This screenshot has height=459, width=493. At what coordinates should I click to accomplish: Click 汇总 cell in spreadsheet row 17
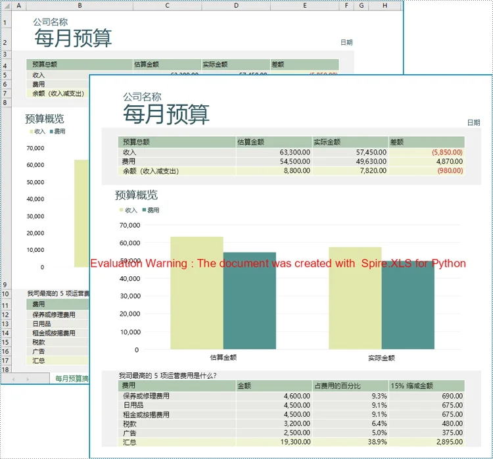(58, 360)
